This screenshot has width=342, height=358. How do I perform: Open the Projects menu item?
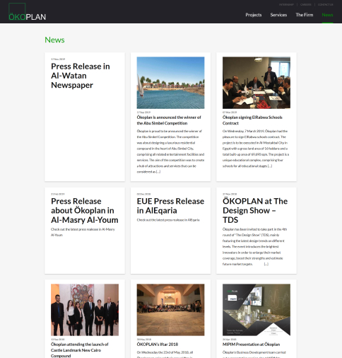[x=254, y=15]
